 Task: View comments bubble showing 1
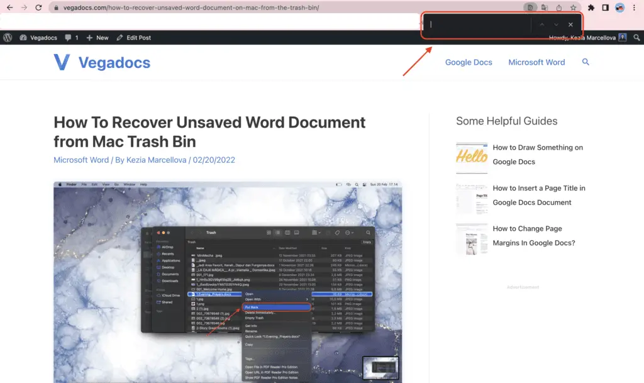pyautogui.click(x=72, y=37)
